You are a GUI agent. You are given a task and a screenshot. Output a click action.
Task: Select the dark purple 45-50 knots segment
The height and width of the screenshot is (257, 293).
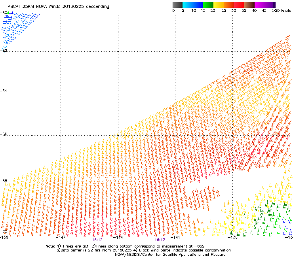click(270, 5)
